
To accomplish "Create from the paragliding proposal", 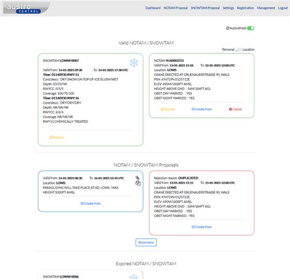I will (x=91, y=204).
